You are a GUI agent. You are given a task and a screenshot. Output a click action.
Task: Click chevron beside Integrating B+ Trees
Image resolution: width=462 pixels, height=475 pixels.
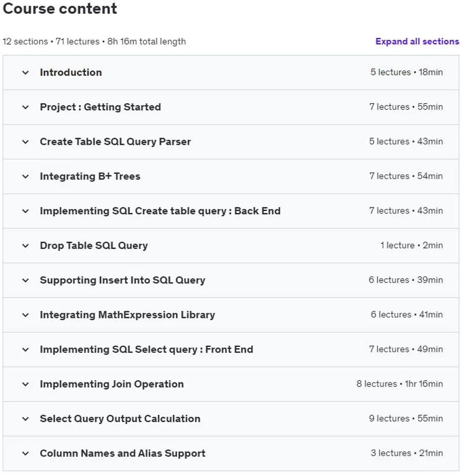25,176
